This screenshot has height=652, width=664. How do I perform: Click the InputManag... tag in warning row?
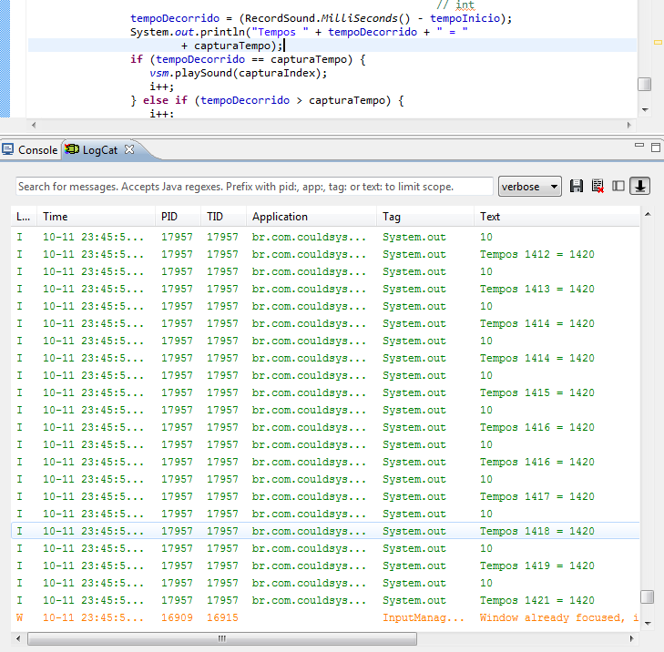pos(423,617)
